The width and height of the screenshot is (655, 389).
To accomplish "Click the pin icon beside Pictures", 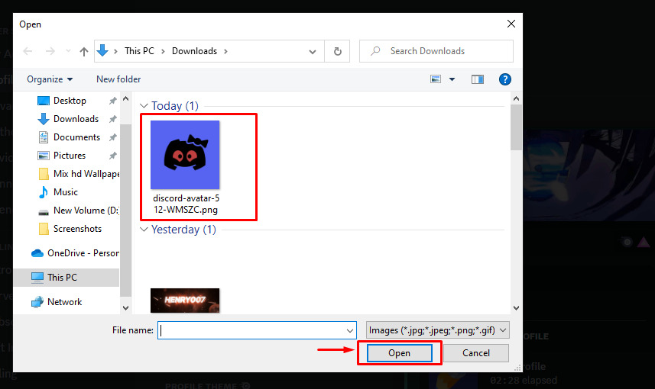I will [113, 156].
